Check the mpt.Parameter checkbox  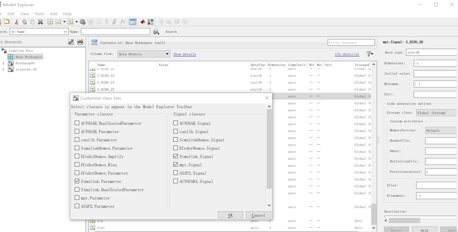point(77,198)
